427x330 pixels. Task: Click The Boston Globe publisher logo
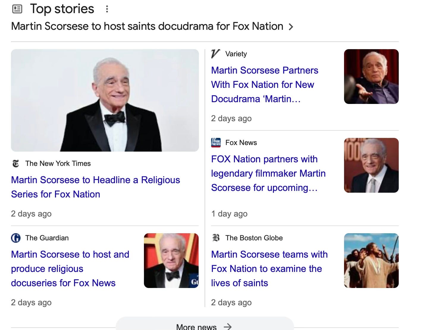coord(216,238)
